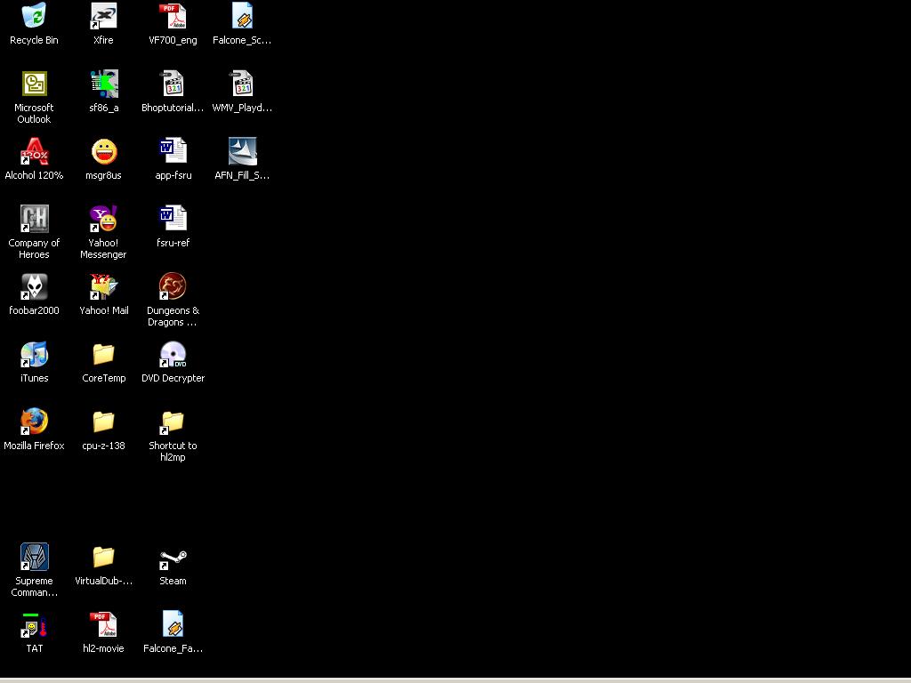Launch foobar2000 media player
The width and height of the screenshot is (911, 683).
click(x=34, y=286)
